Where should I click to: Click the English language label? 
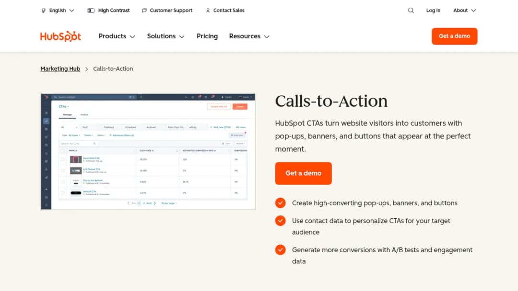[58, 10]
